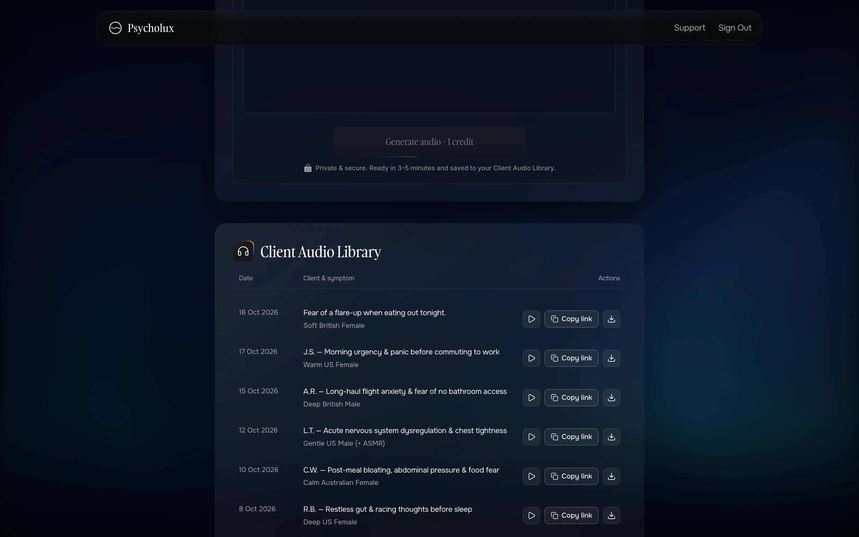Sign Out of the account
The width and height of the screenshot is (859, 537).
[735, 28]
